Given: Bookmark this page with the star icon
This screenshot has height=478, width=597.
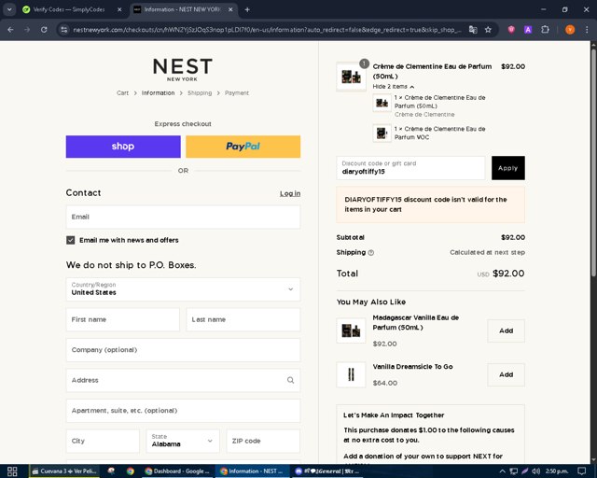Looking at the screenshot, I should (x=488, y=29).
